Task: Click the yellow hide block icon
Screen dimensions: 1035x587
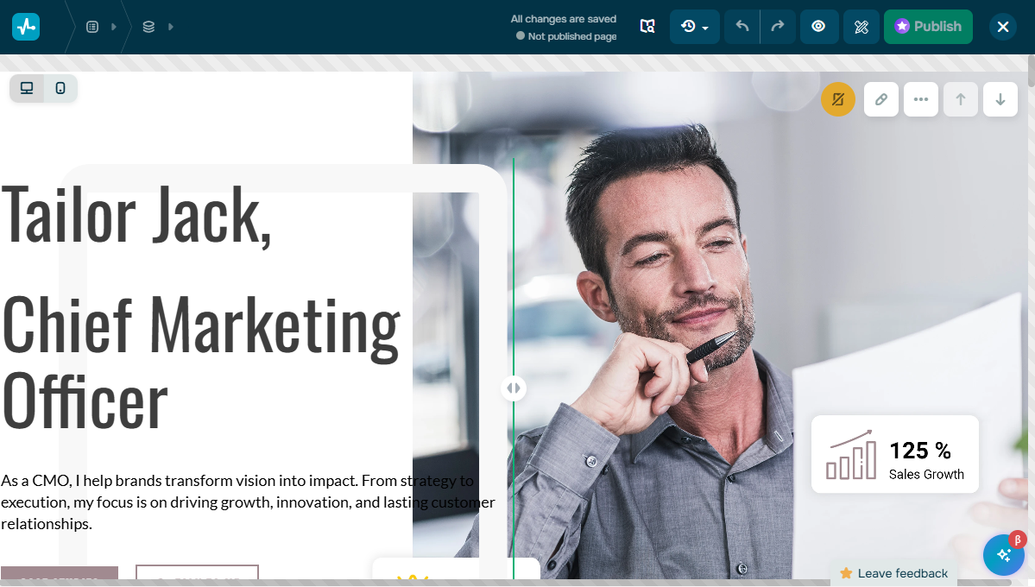Action: point(838,100)
